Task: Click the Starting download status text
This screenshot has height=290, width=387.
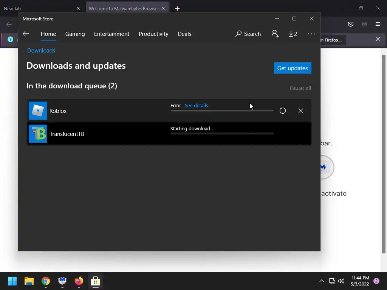Action: point(192,128)
